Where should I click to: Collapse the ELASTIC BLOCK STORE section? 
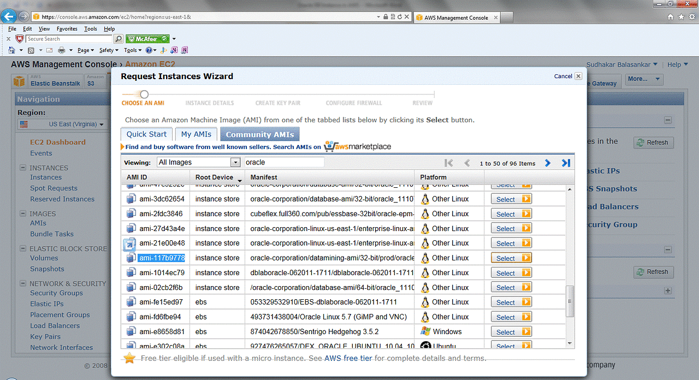click(23, 249)
